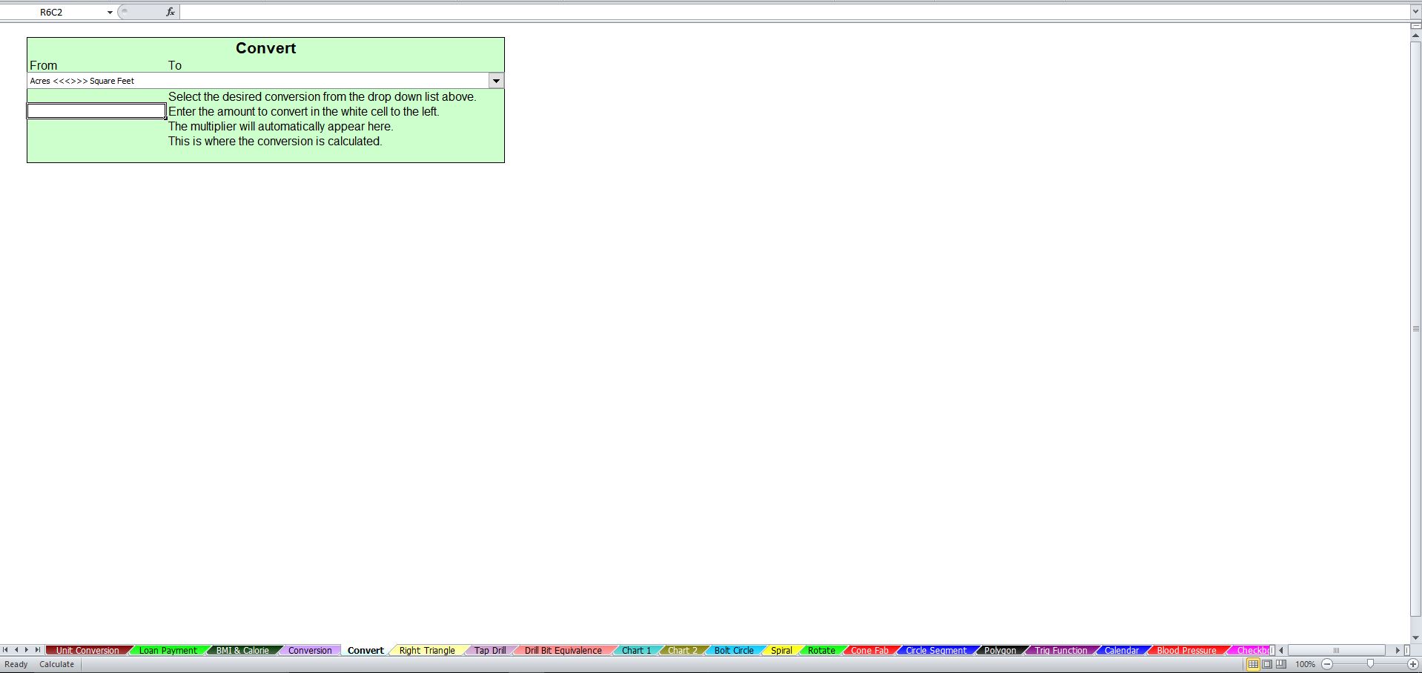Switch to the Conversion sheet tab
The height and width of the screenshot is (673, 1422).
tap(310, 651)
